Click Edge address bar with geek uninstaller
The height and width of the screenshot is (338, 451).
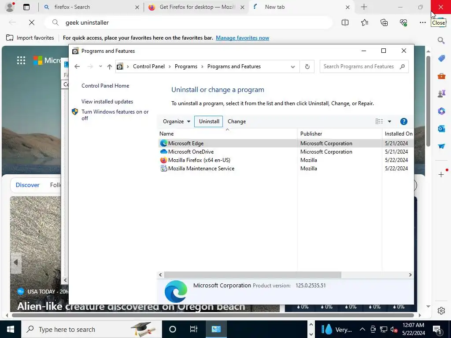189,22
